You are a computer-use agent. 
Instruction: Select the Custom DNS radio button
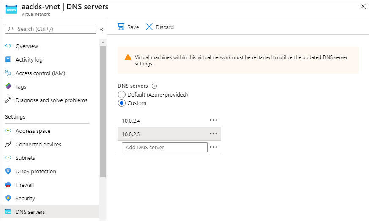point(122,103)
